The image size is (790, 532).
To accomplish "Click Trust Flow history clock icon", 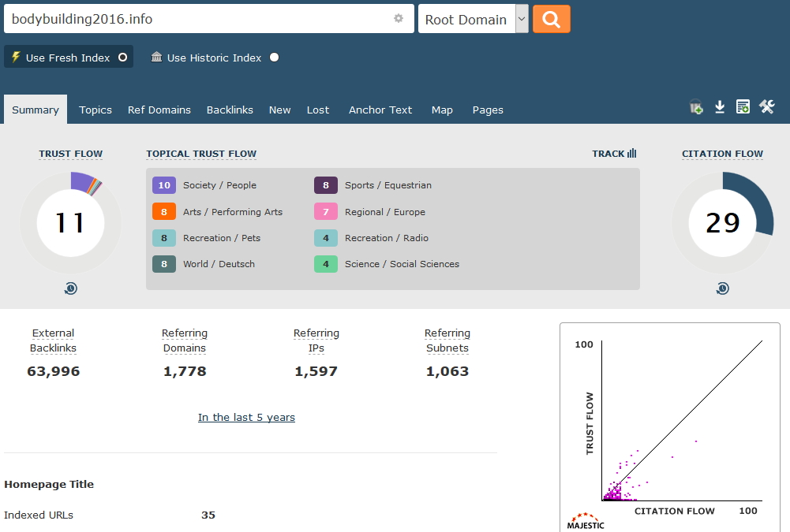I will [x=71, y=289].
